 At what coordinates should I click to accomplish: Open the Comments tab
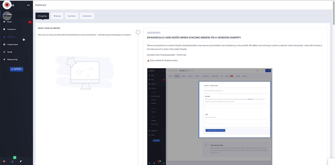(87, 16)
